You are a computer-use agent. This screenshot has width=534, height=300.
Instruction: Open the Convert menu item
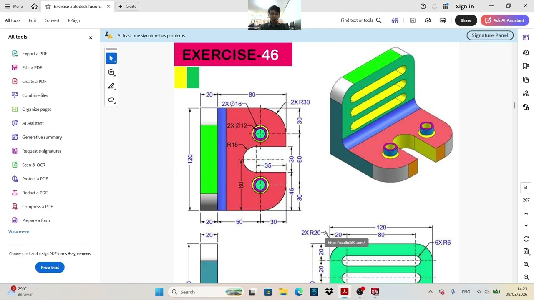(52, 20)
